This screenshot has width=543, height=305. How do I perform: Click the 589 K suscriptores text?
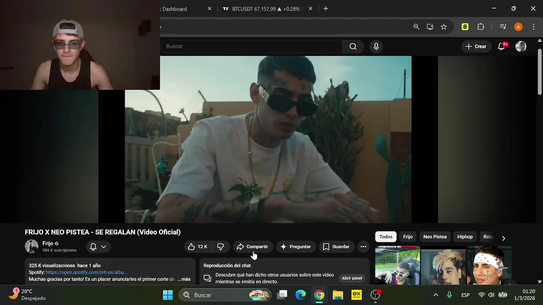59,250
